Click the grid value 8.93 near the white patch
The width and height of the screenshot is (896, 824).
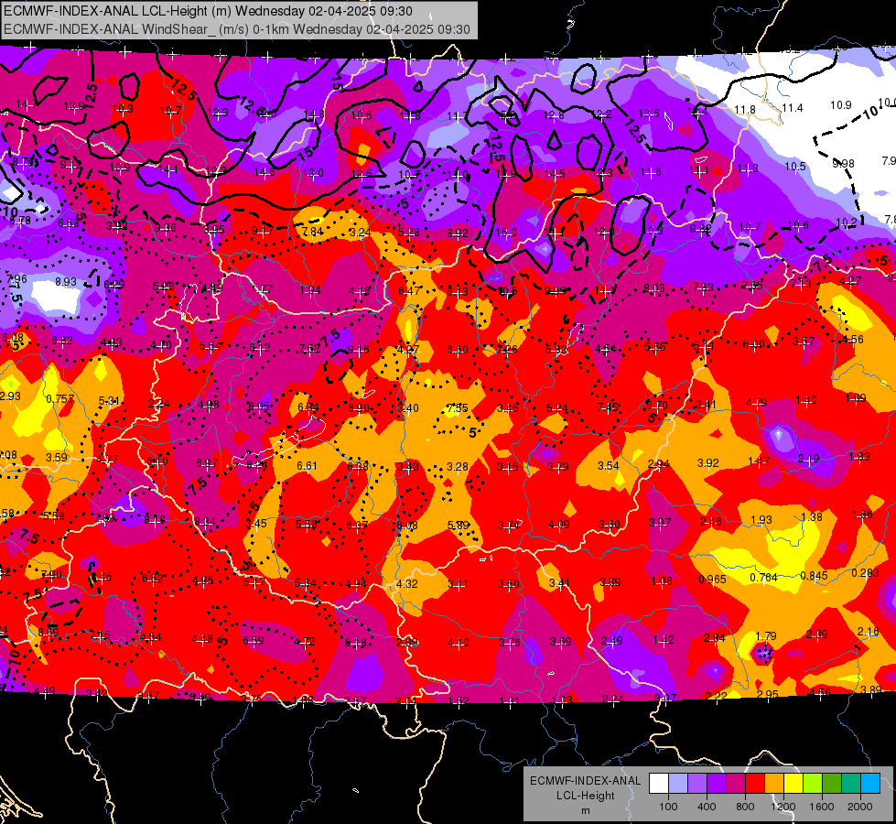tap(66, 282)
